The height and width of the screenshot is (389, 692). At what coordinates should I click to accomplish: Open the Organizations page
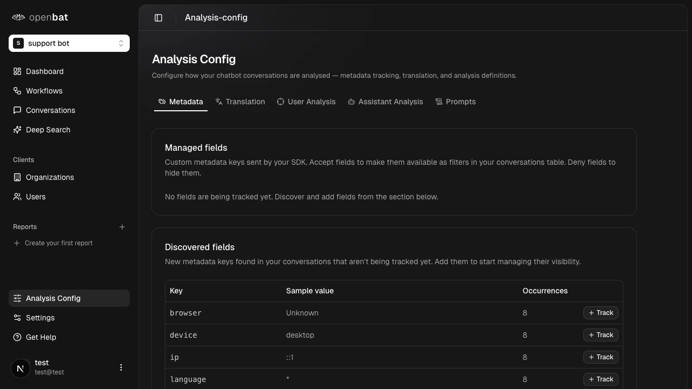[50, 177]
